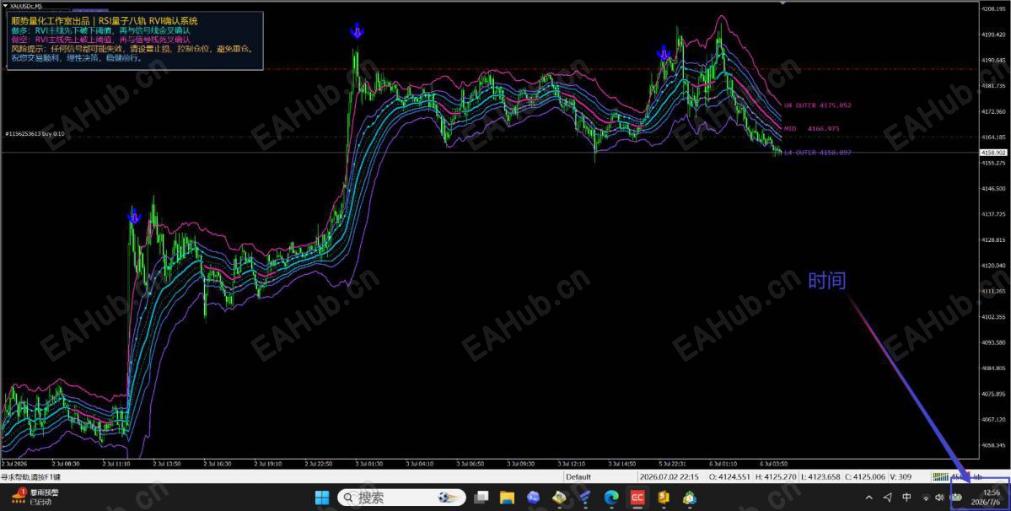Click the battery tray icon

[957, 498]
